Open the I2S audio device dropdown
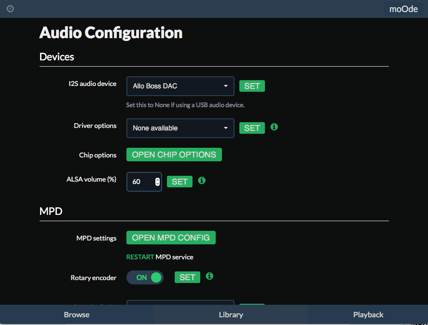 (x=180, y=86)
